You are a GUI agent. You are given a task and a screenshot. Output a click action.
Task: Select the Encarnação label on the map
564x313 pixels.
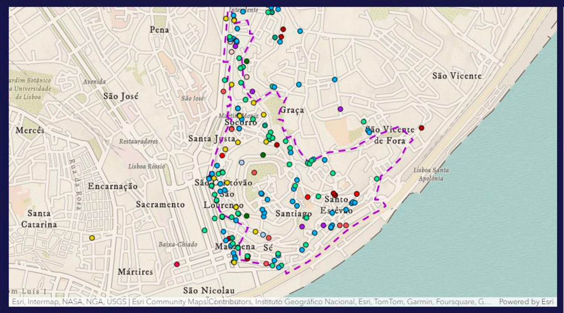tap(112, 186)
